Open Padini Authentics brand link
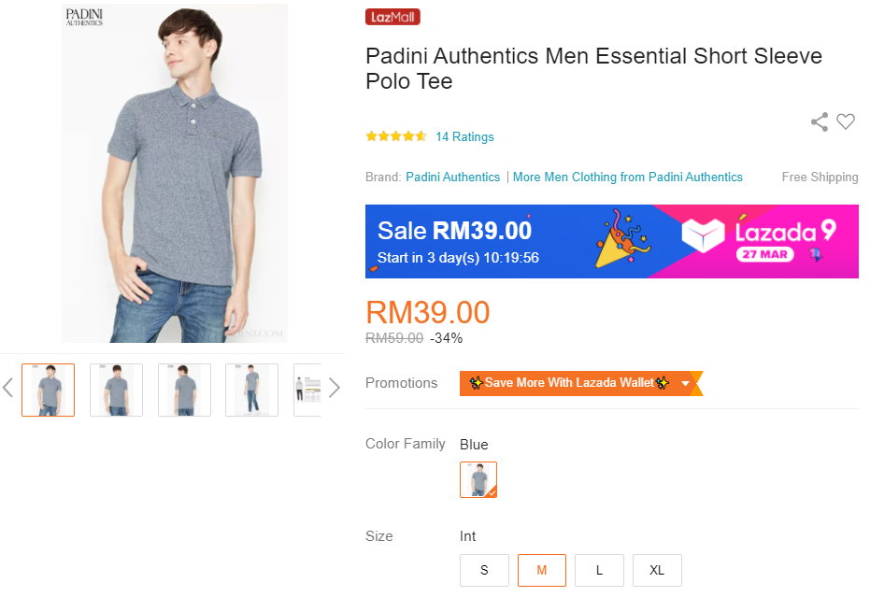Image resolution: width=870 pixels, height=597 pixels. [452, 177]
